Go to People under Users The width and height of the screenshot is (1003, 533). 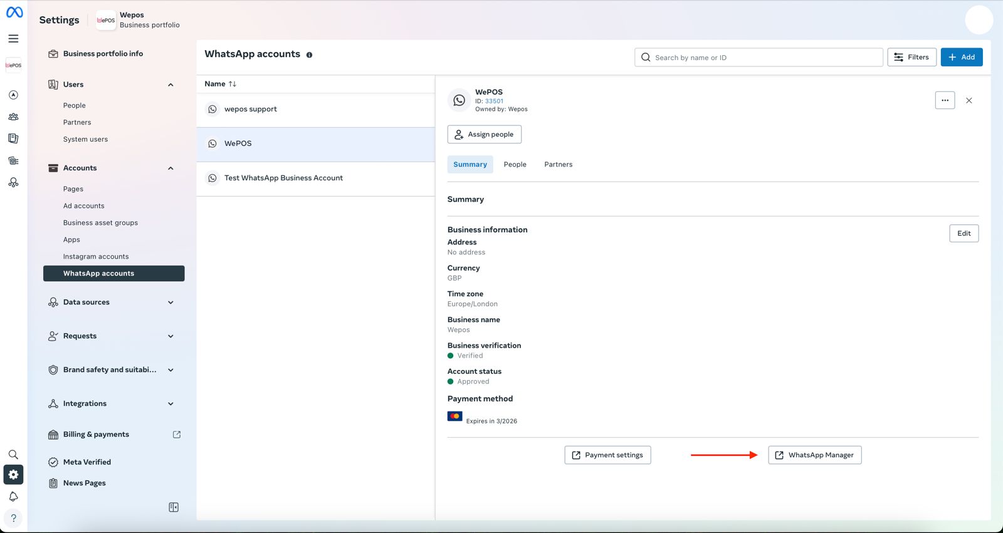point(75,106)
